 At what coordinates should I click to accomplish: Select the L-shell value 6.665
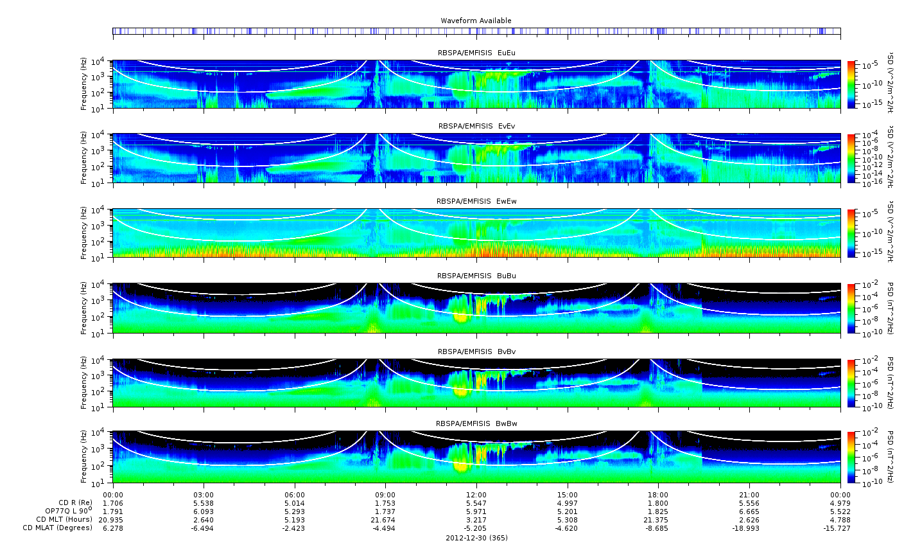click(x=749, y=511)
